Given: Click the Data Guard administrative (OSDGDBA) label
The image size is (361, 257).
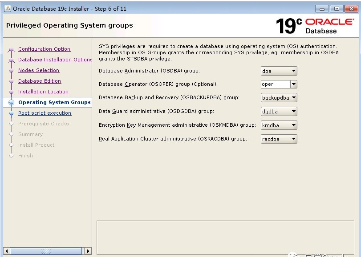Looking at the screenshot, I should pyautogui.click(x=156, y=111).
